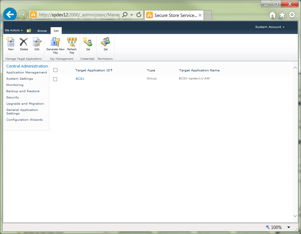Screen dimensions: 301x234
Task: Click the Type column header
Action: tap(151, 70)
